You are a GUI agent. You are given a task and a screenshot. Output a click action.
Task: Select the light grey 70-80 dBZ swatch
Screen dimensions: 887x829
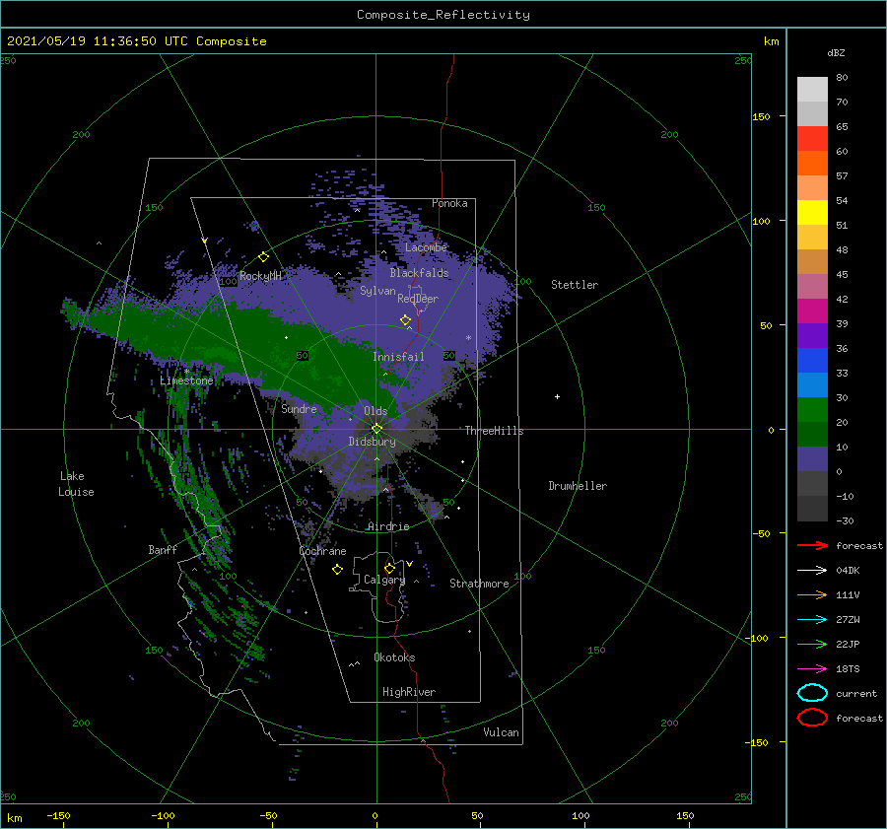(812, 90)
